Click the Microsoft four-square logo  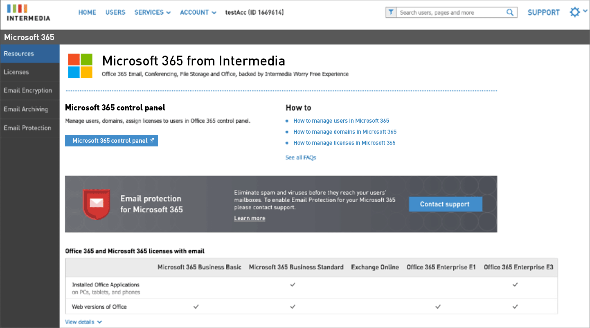[80, 66]
